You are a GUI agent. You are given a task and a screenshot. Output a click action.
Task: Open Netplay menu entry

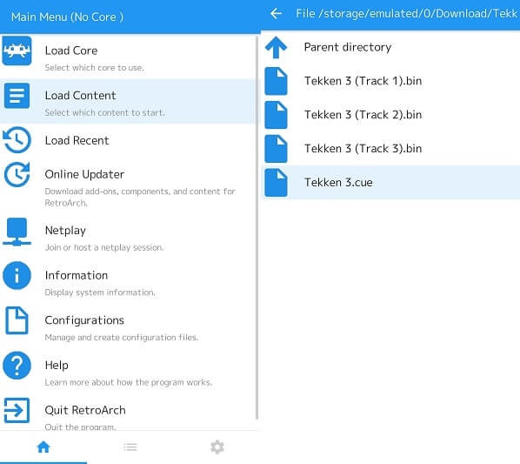(x=128, y=236)
